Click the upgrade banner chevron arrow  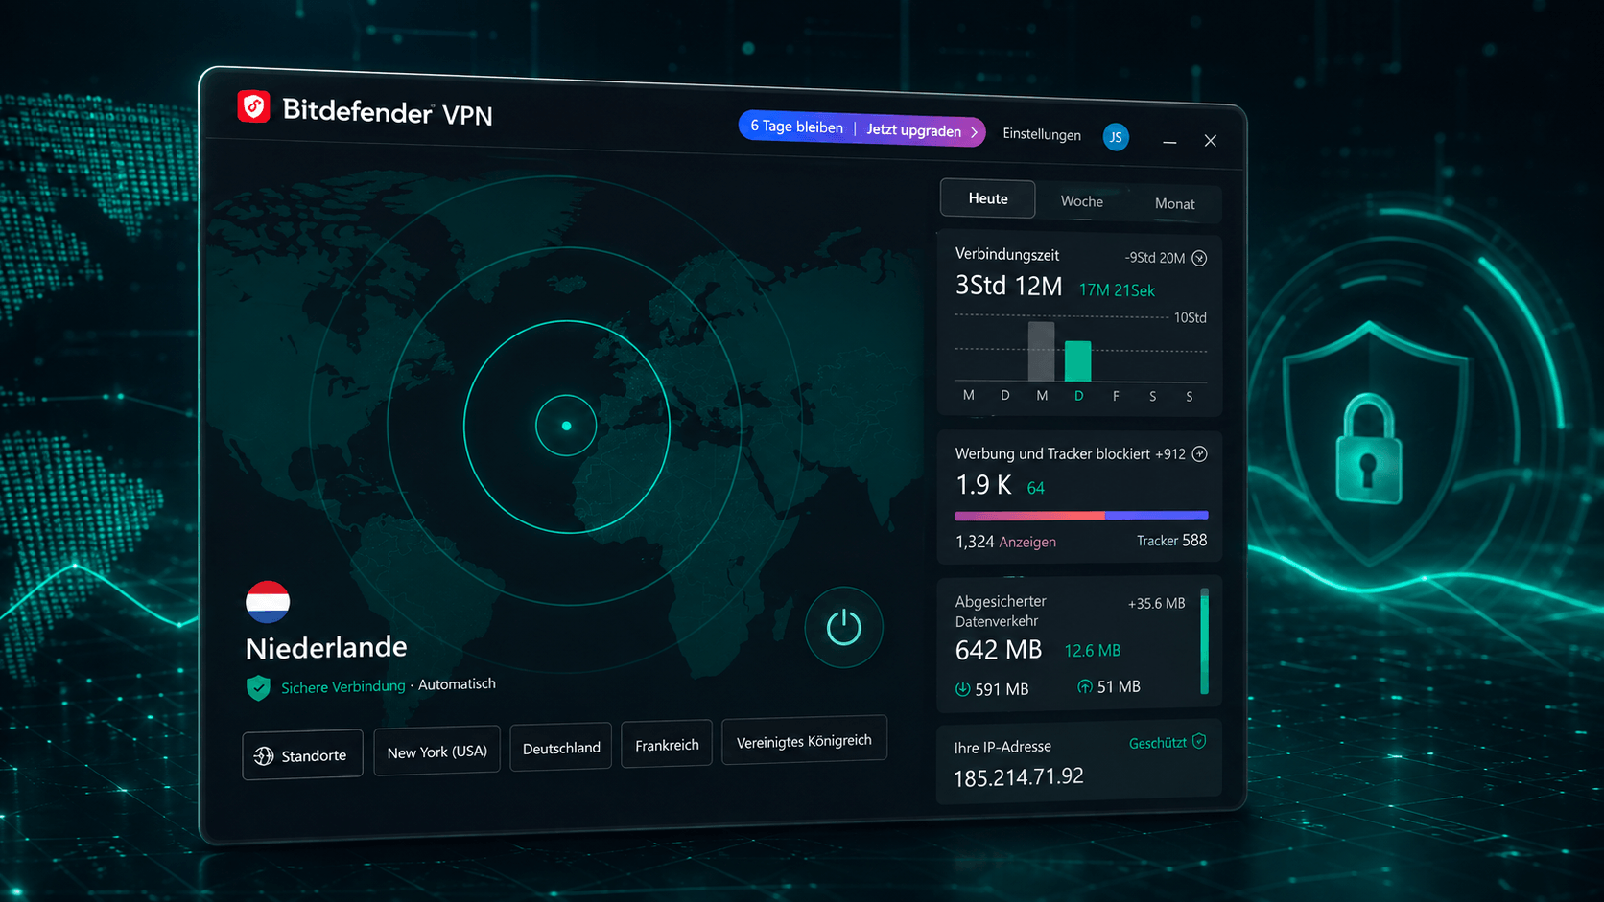tap(974, 132)
